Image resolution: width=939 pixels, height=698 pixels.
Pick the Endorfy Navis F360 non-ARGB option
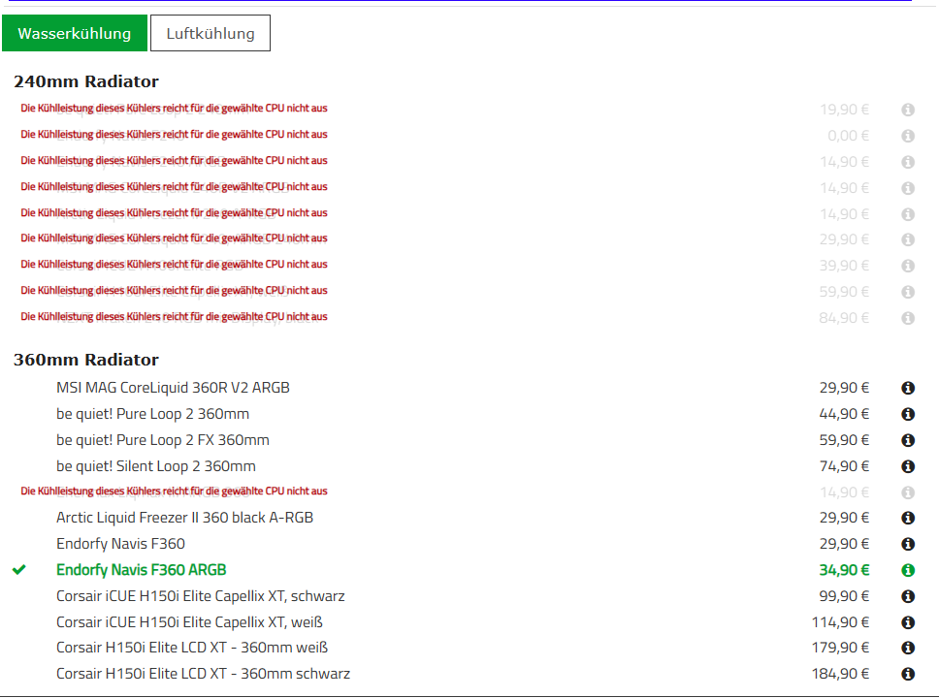(x=121, y=544)
